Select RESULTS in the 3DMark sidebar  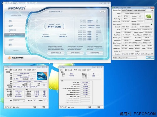pyautogui.click(x=15, y=35)
